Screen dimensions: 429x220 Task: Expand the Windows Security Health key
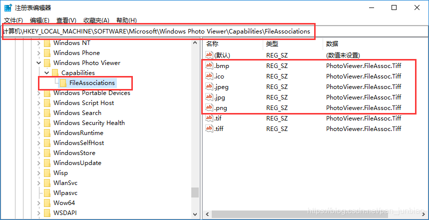(39, 123)
